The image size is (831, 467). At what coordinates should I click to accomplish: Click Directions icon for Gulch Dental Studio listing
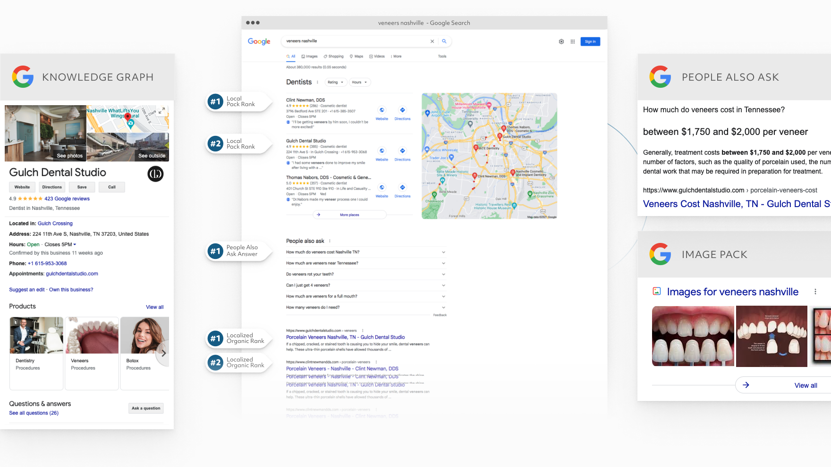point(402,151)
